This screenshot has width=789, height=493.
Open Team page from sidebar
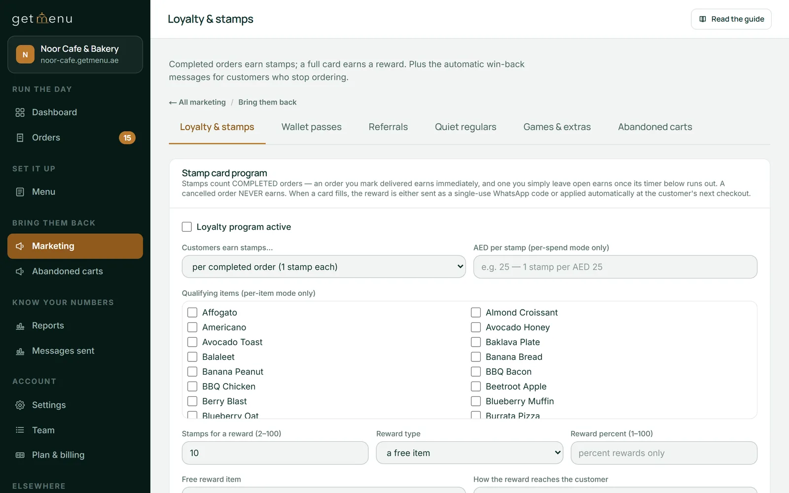point(75,430)
